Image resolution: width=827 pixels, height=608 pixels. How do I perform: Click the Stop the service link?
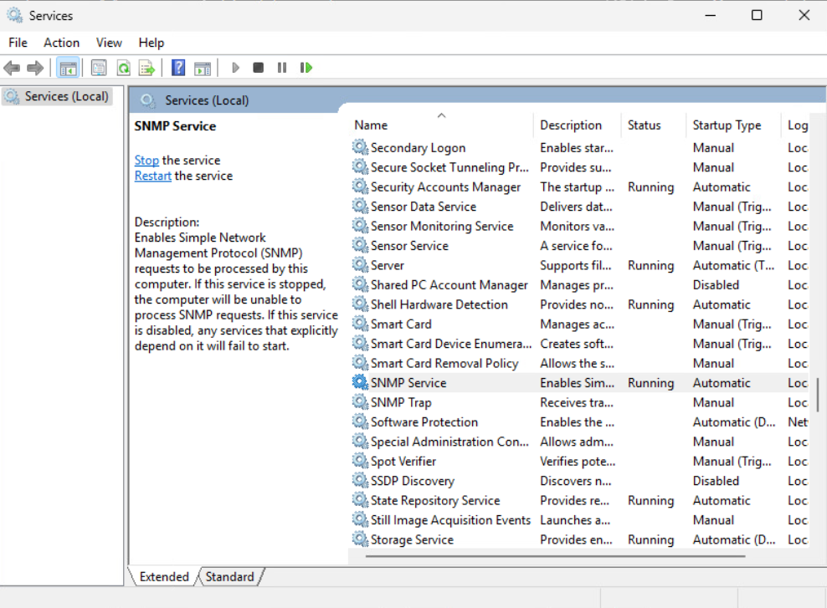146,160
